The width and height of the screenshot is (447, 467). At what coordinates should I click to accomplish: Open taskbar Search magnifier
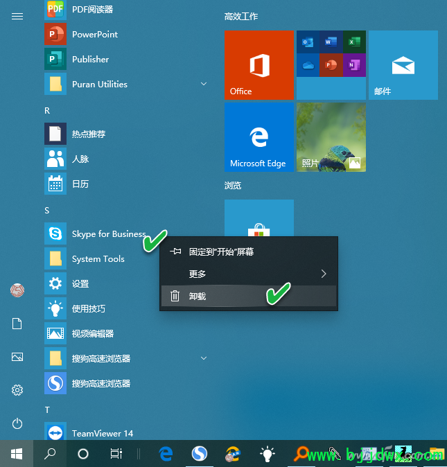pos(50,454)
